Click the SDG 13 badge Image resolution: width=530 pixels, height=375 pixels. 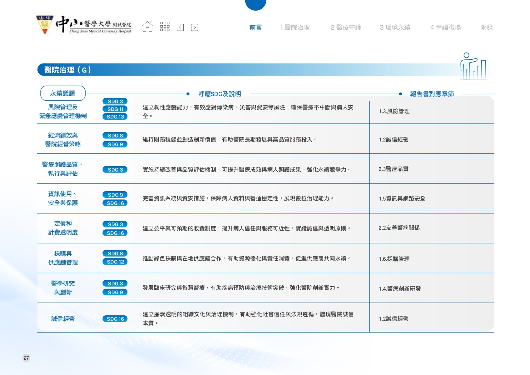click(x=115, y=117)
